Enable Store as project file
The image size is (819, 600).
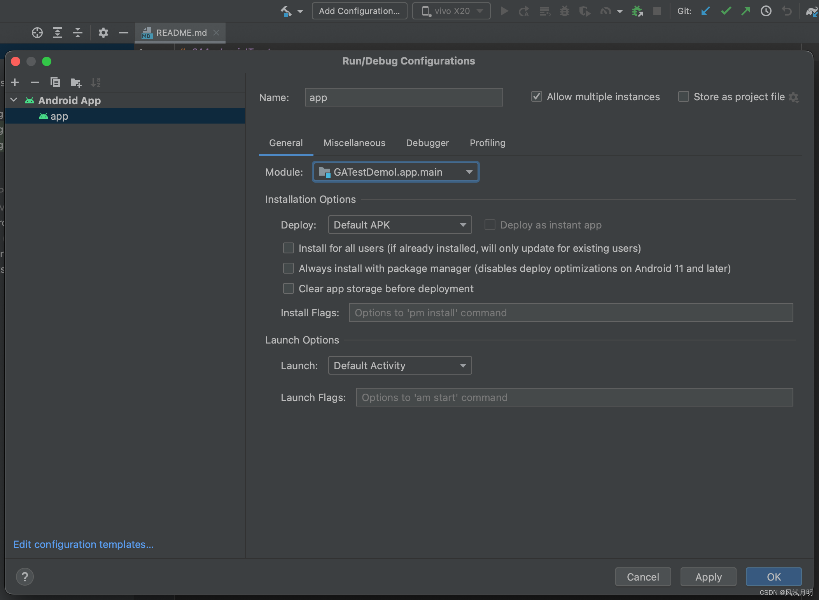[x=683, y=96]
